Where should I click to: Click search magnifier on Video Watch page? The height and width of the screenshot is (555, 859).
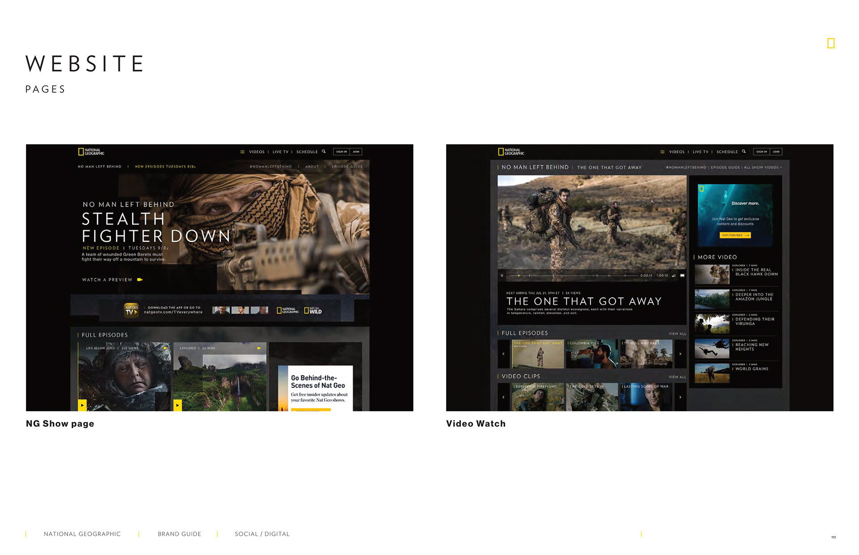click(744, 151)
